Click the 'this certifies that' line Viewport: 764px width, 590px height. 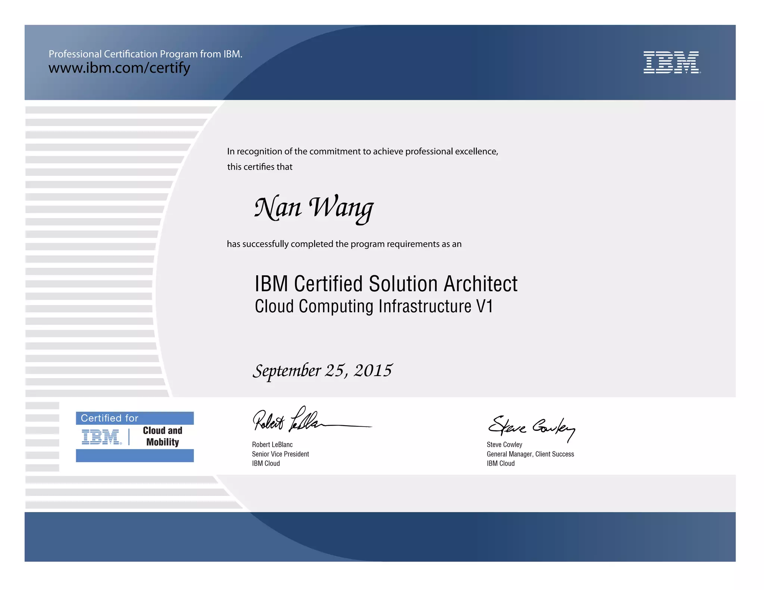(260, 167)
